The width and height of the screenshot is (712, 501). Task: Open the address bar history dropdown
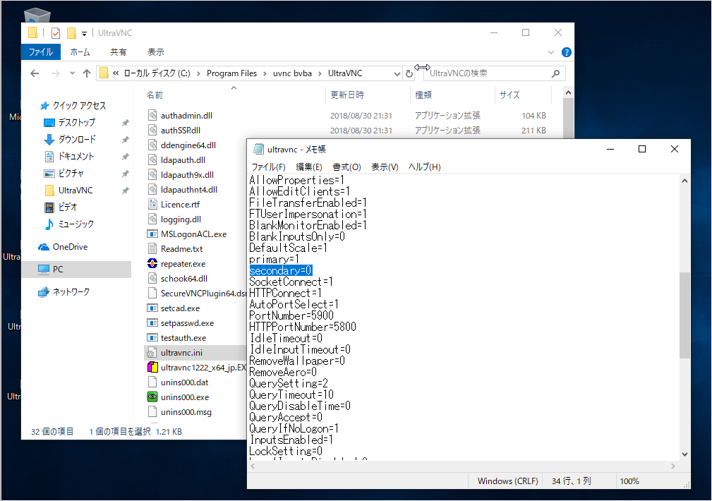click(396, 73)
